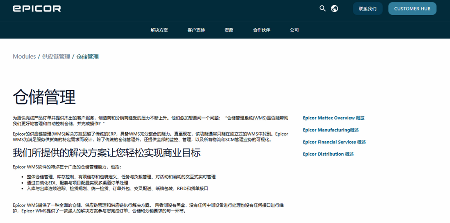Click bullet starting 通过自动化EDI
The height and width of the screenshot is (223, 450).
pyautogui.click(x=77, y=183)
